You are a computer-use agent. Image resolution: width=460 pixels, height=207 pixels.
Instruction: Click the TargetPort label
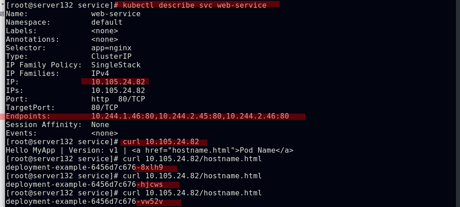[30, 108]
